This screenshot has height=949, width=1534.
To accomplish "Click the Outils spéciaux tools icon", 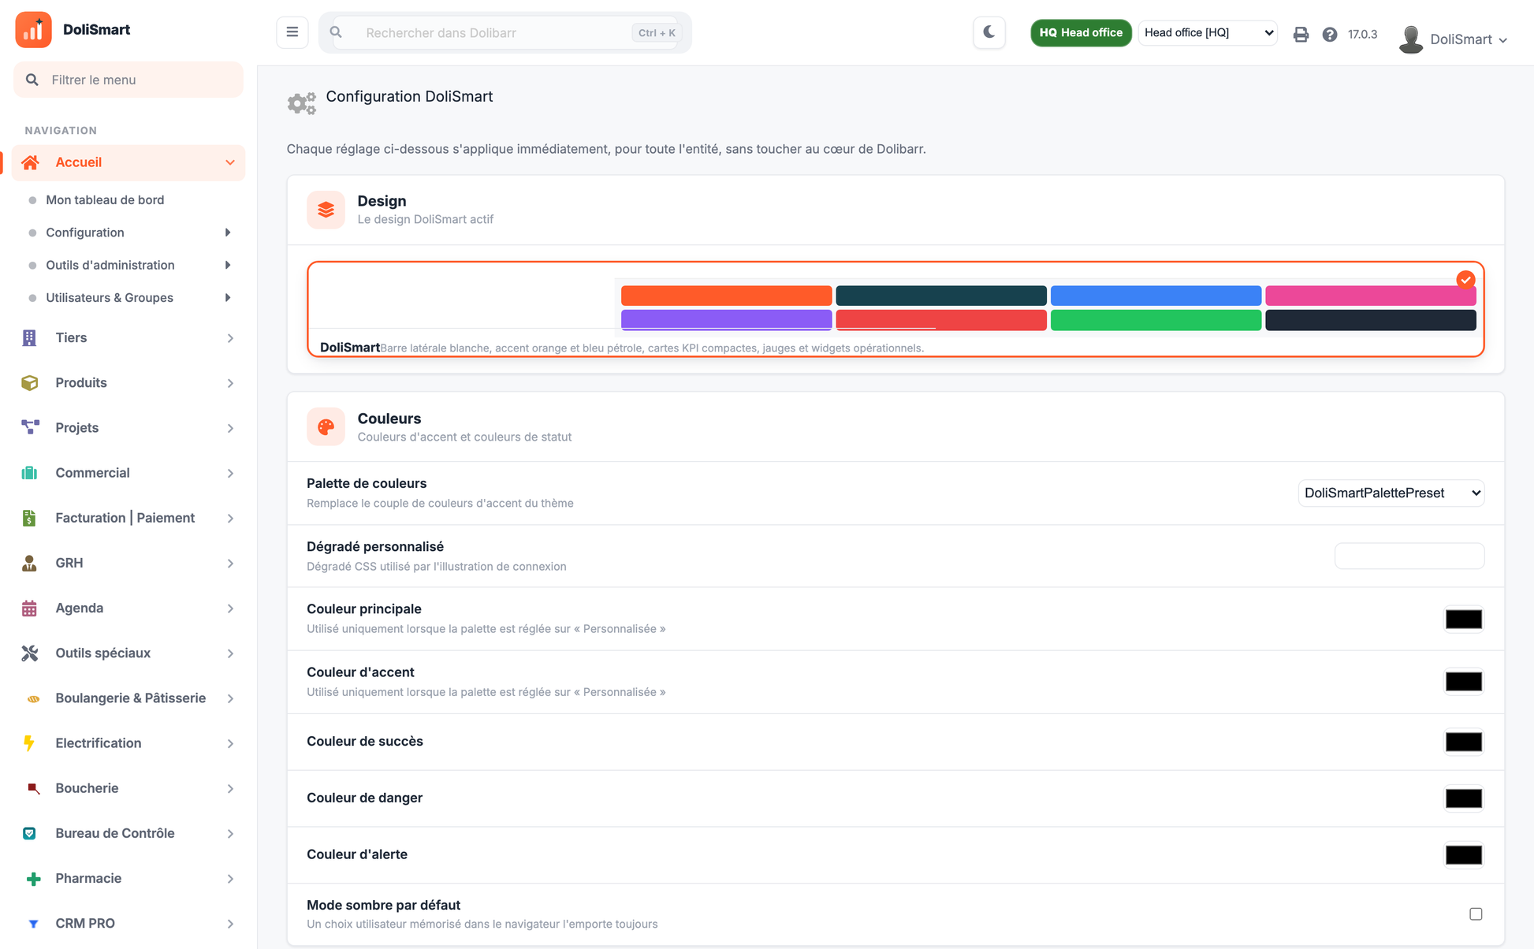I will point(29,653).
